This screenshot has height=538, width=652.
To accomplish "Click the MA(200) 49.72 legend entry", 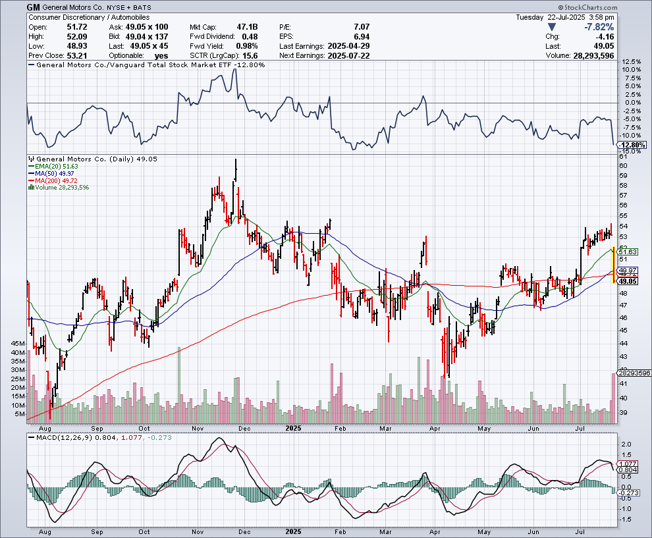I will pyautogui.click(x=53, y=181).
